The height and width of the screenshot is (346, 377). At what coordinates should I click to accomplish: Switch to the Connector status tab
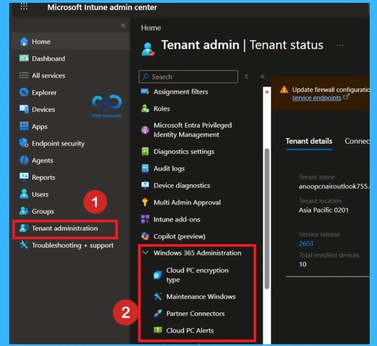tap(357, 141)
